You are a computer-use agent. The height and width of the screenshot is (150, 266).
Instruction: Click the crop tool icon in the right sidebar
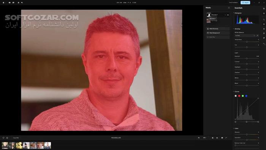(x=264, y=20)
